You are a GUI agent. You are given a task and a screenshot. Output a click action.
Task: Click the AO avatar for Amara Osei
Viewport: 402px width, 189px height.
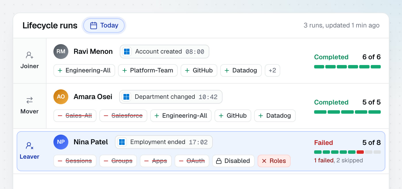(x=61, y=97)
